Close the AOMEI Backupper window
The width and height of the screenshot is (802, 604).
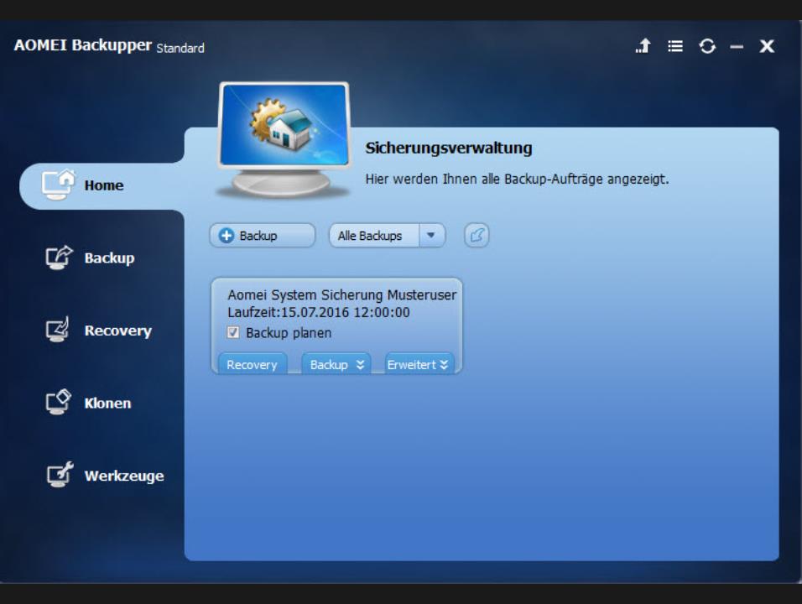pyautogui.click(x=767, y=47)
